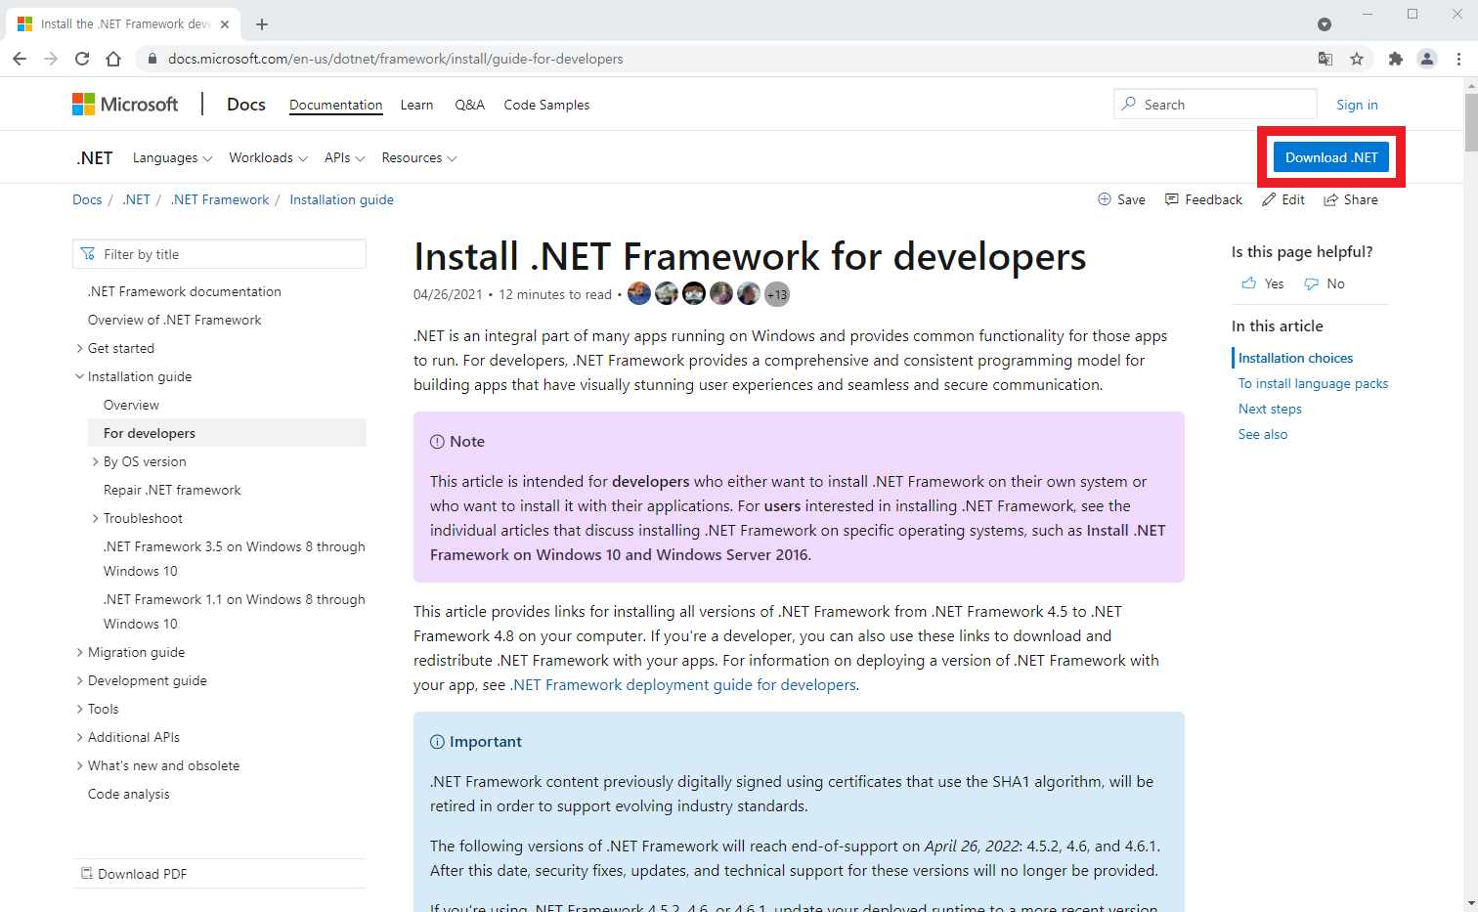Click the browser forward arrow
Image resolution: width=1478 pixels, height=912 pixels.
click(x=51, y=59)
